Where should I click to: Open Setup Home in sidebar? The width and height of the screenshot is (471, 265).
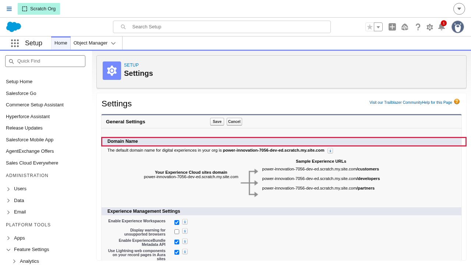[x=19, y=82]
